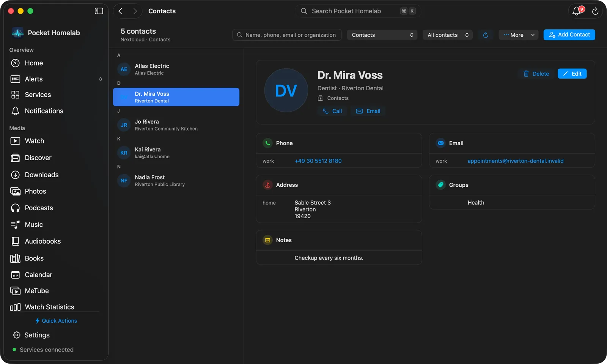The image size is (607, 364).
Task: Toggle the sidebar visibility icon
Action: click(x=99, y=11)
